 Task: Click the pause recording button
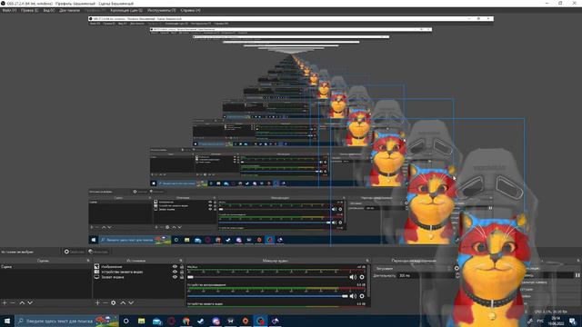(577, 275)
